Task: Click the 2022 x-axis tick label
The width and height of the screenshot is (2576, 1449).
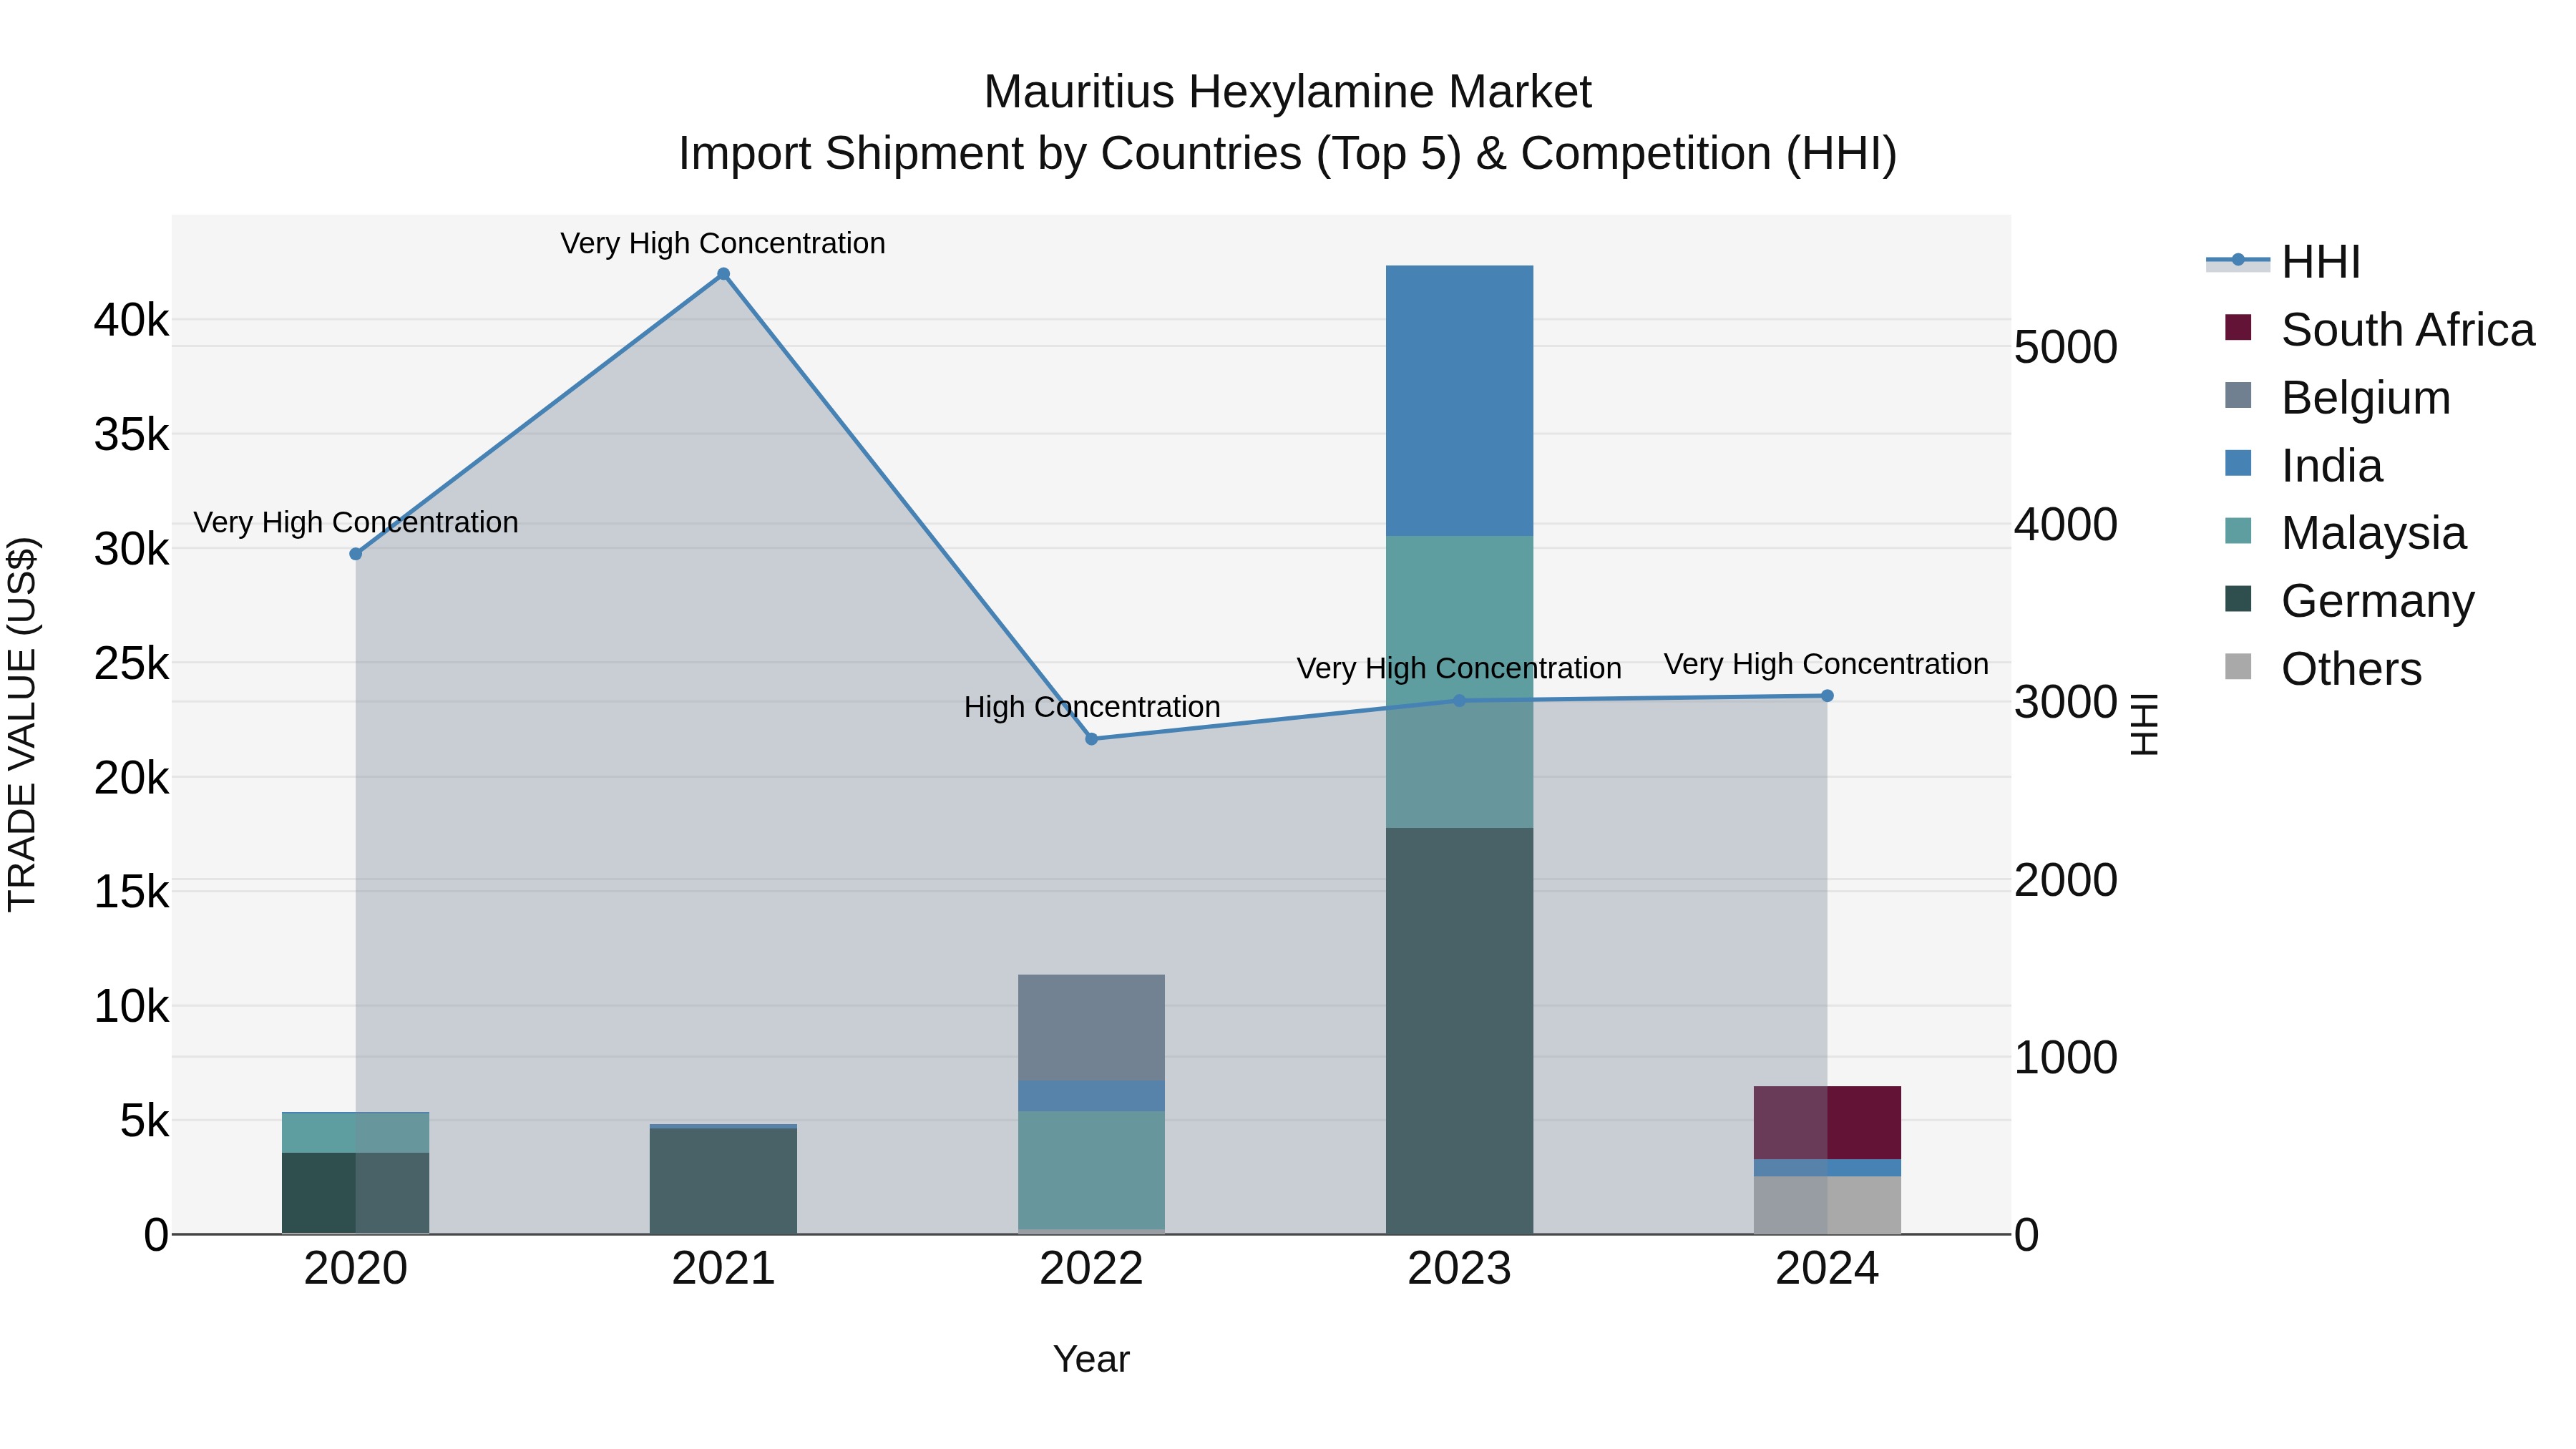Action: point(1092,1269)
